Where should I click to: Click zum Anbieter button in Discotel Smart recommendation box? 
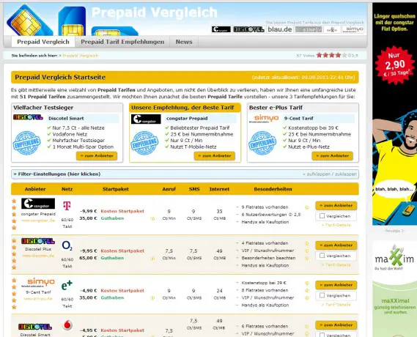[x=97, y=156]
